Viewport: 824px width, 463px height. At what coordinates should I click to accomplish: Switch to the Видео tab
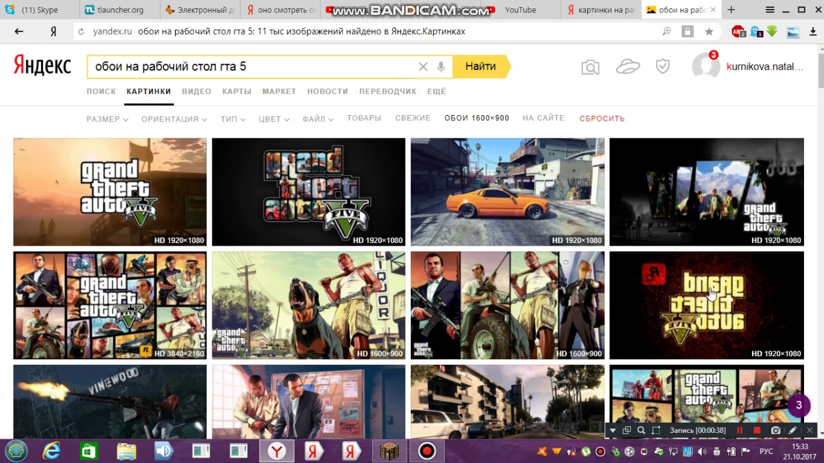pyautogui.click(x=196, y=91)
